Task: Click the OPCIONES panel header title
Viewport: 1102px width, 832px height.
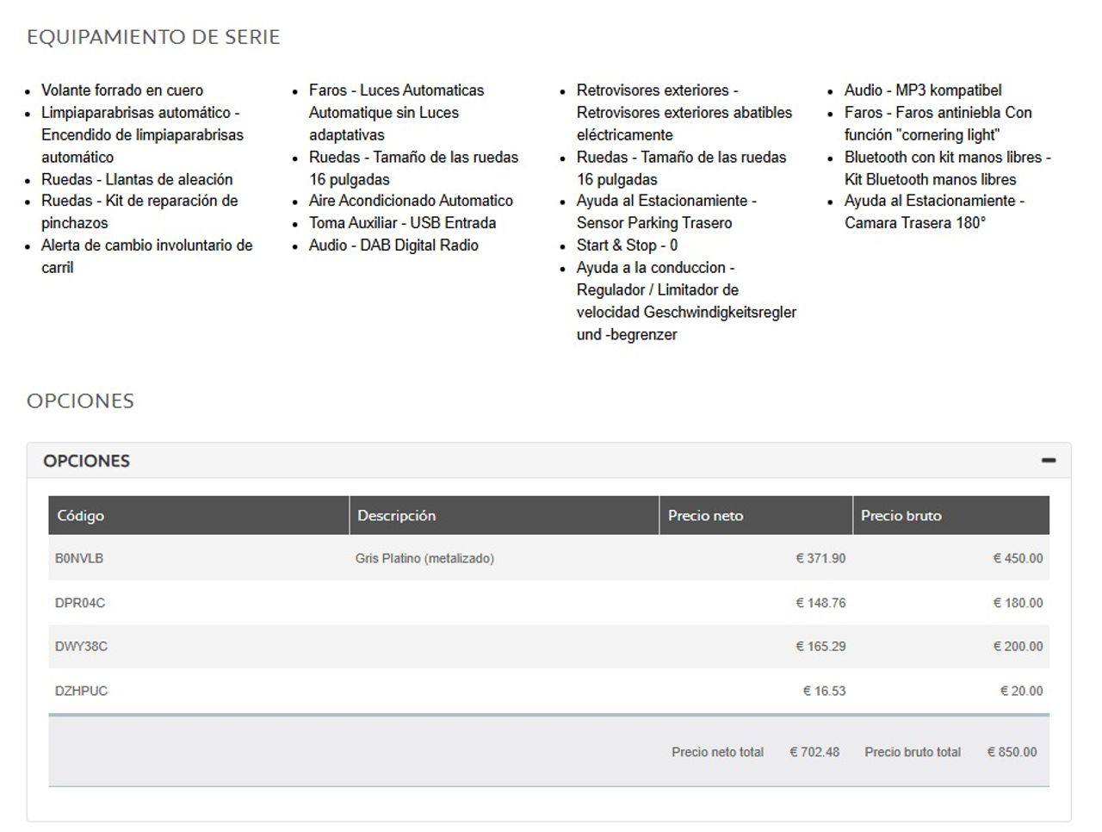Action: (x=86, y=461)
